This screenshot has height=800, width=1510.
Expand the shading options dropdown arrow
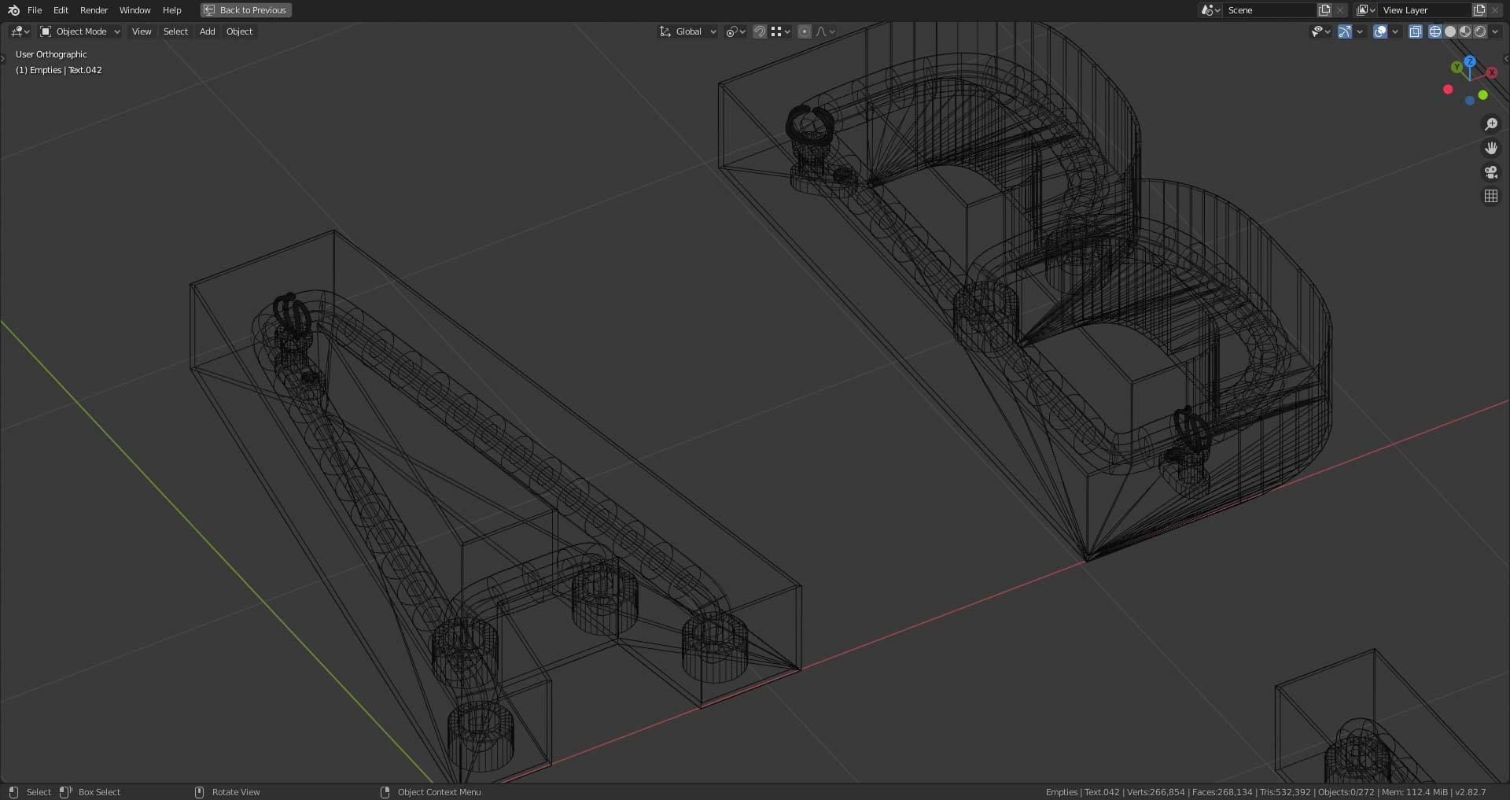click(x=1495, y=31)
